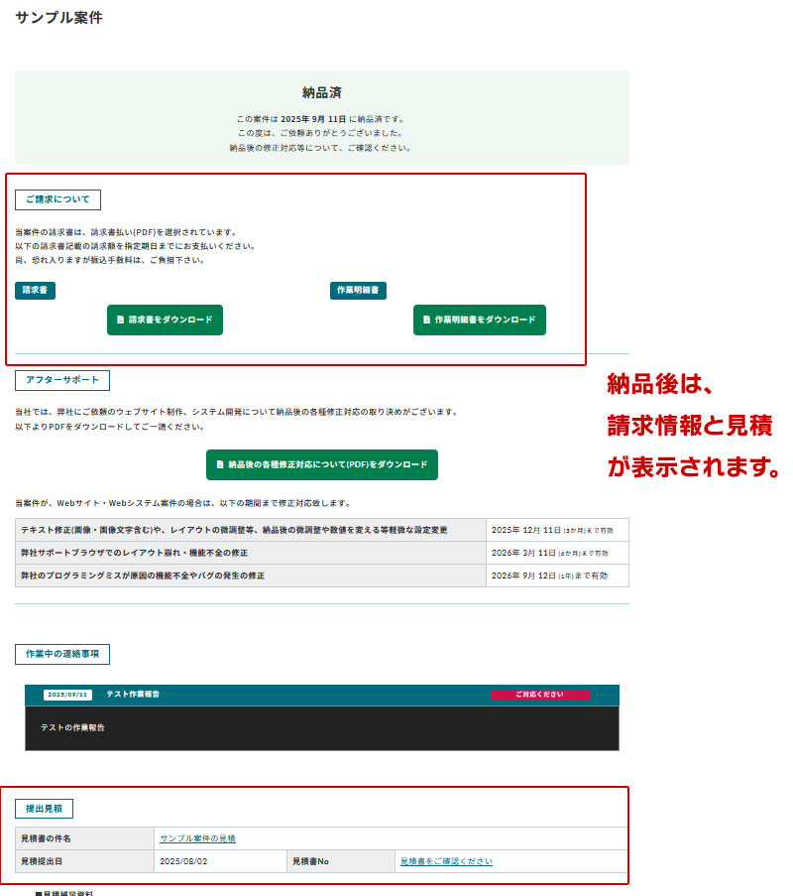
Task: Click the 提出見積 section heading
Action: [x=45, y=808]
